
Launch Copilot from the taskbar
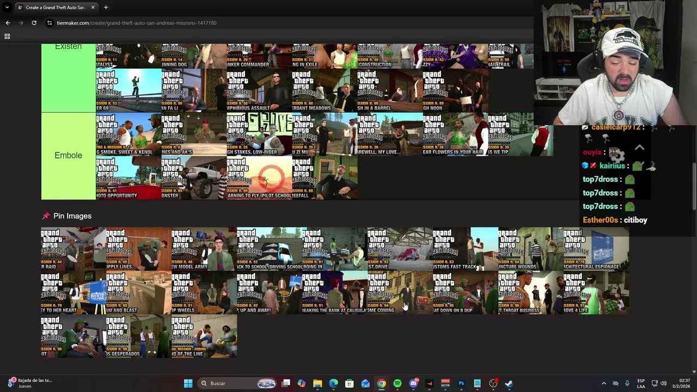302,383
